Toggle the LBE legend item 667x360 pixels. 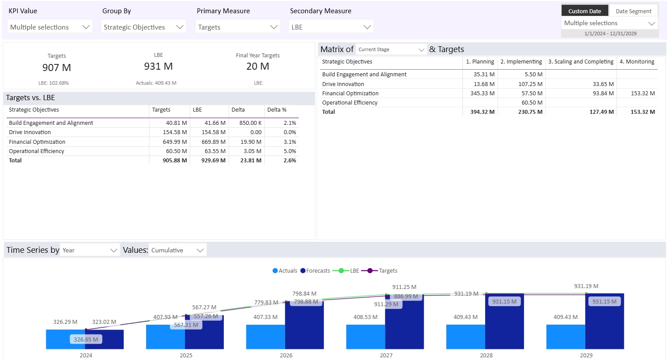(346, 271)
